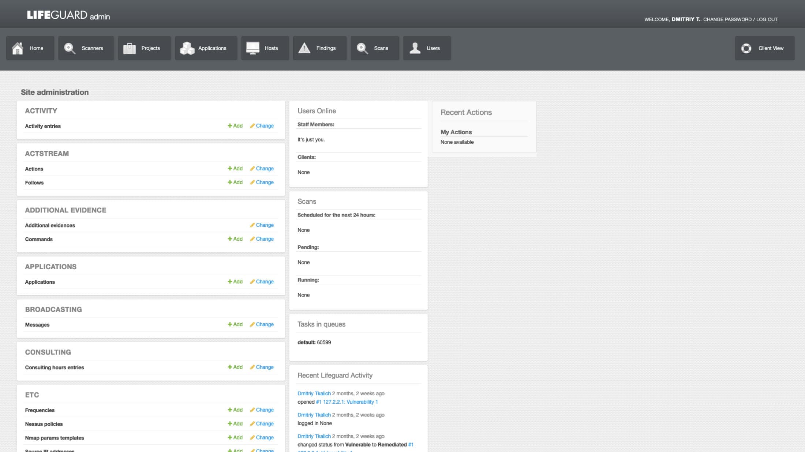Toggle visibility of Follows entry
Viewport: 805px width, 452px height.
35,182
